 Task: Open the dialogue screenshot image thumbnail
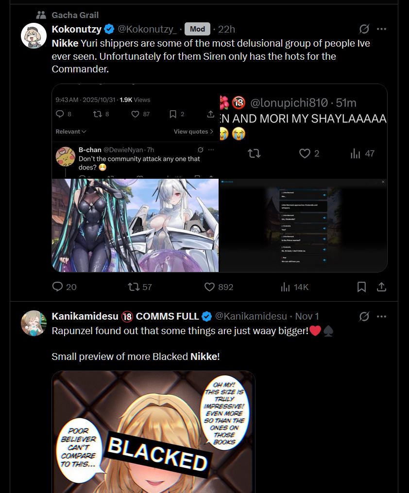click(303, 225)
